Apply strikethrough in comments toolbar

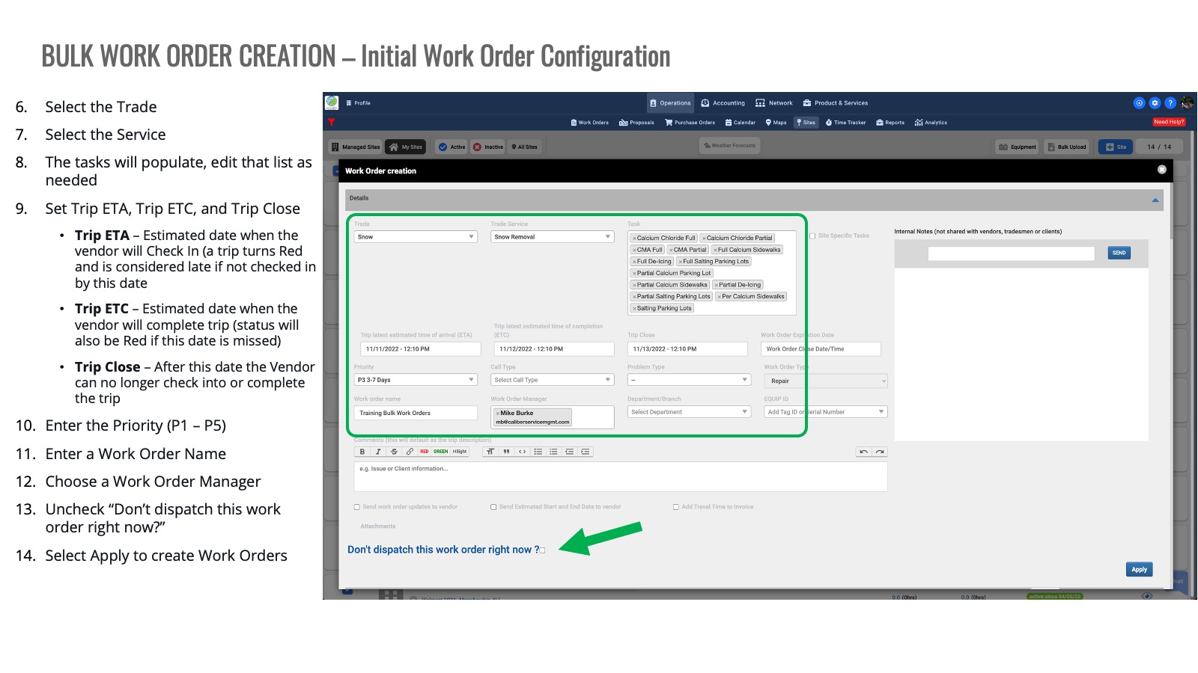pos(394,452)
